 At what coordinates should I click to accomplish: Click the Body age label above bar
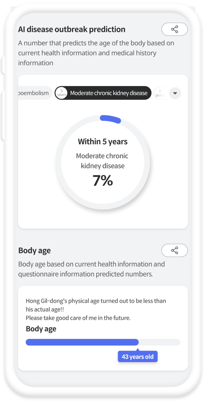click(41, 329)
